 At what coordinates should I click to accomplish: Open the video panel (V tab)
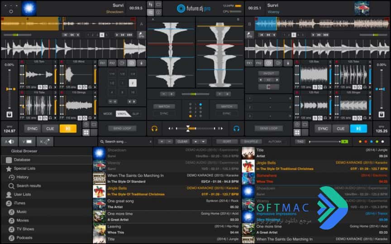coord(27,142)
